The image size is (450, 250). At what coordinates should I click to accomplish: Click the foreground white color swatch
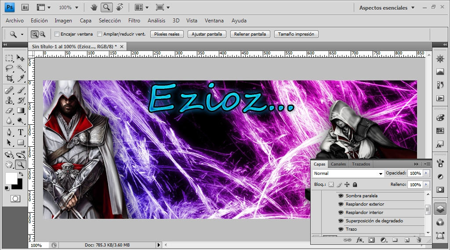[x=11, y=178]
